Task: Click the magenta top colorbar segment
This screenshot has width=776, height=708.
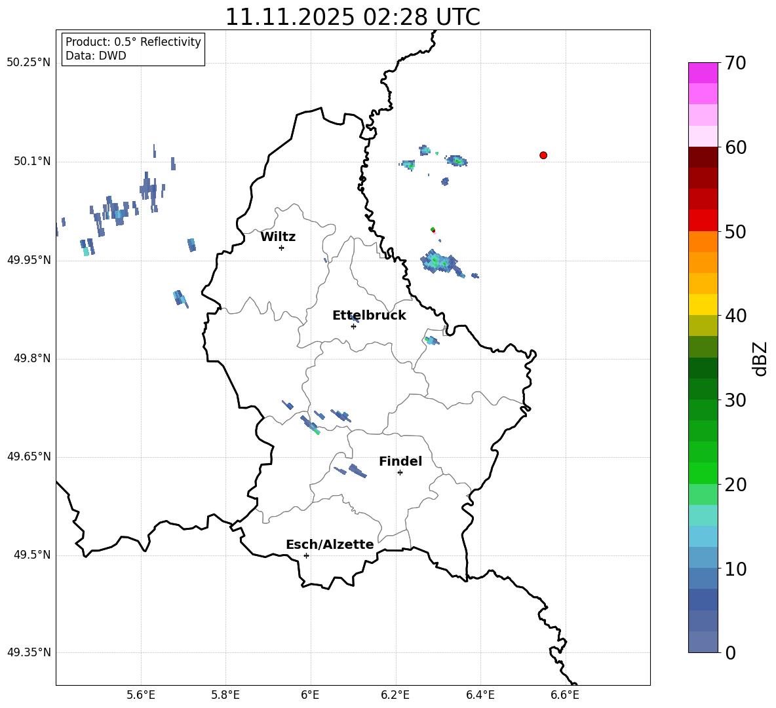Action: (x=703, y=73)
